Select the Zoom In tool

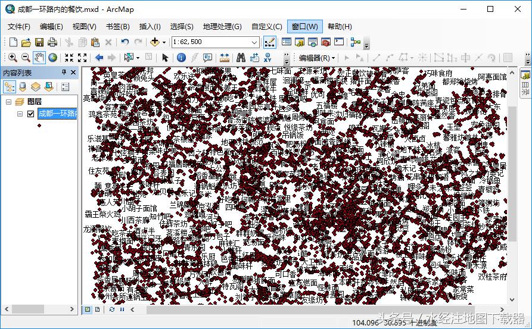(x=13, y=58)
